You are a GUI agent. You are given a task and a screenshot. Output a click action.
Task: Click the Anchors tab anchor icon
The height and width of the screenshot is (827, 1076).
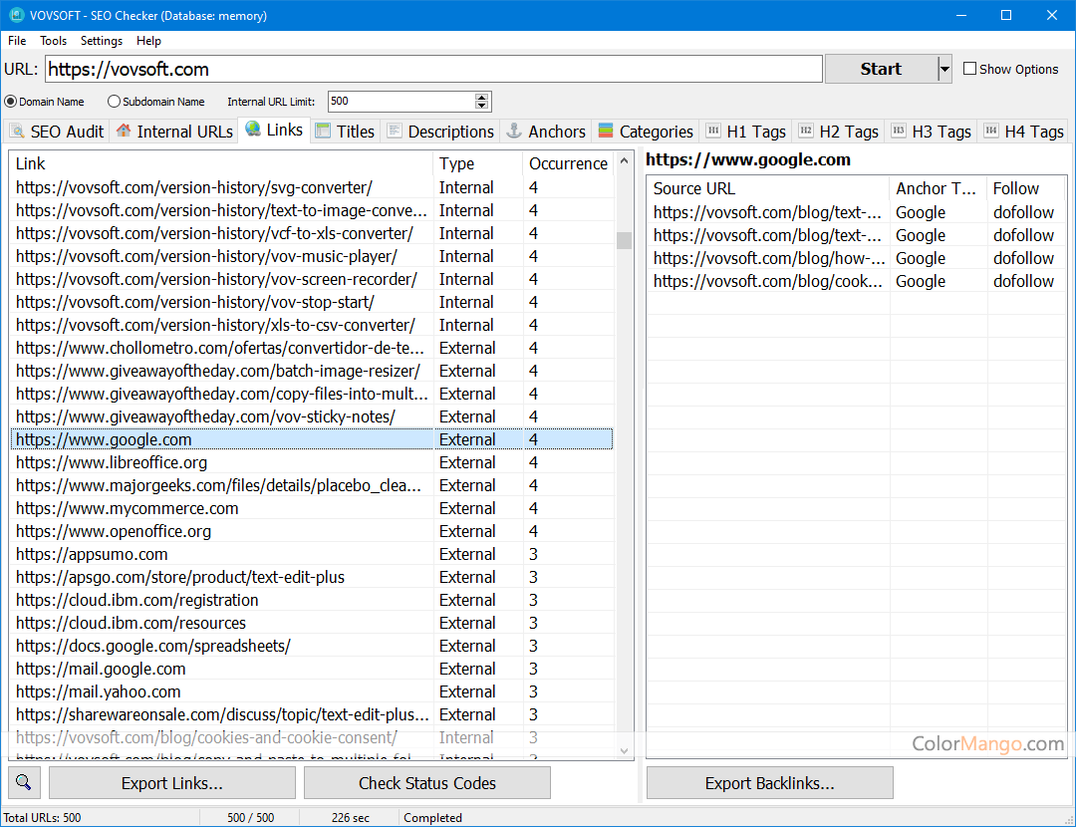tap(514, 132)
